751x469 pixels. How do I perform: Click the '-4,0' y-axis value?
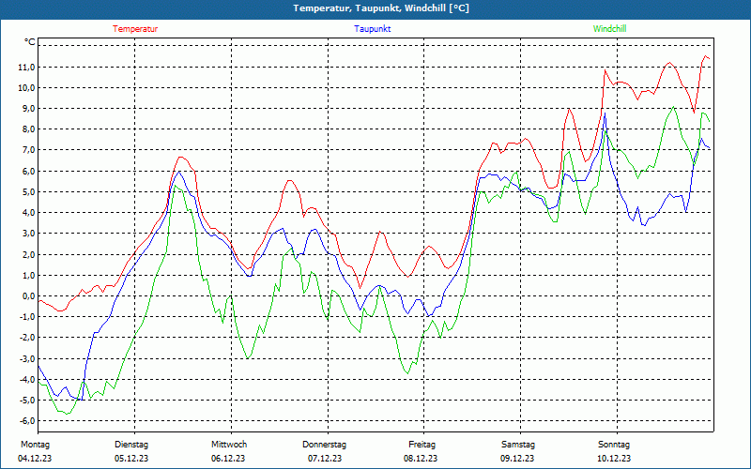coord(28,380)
